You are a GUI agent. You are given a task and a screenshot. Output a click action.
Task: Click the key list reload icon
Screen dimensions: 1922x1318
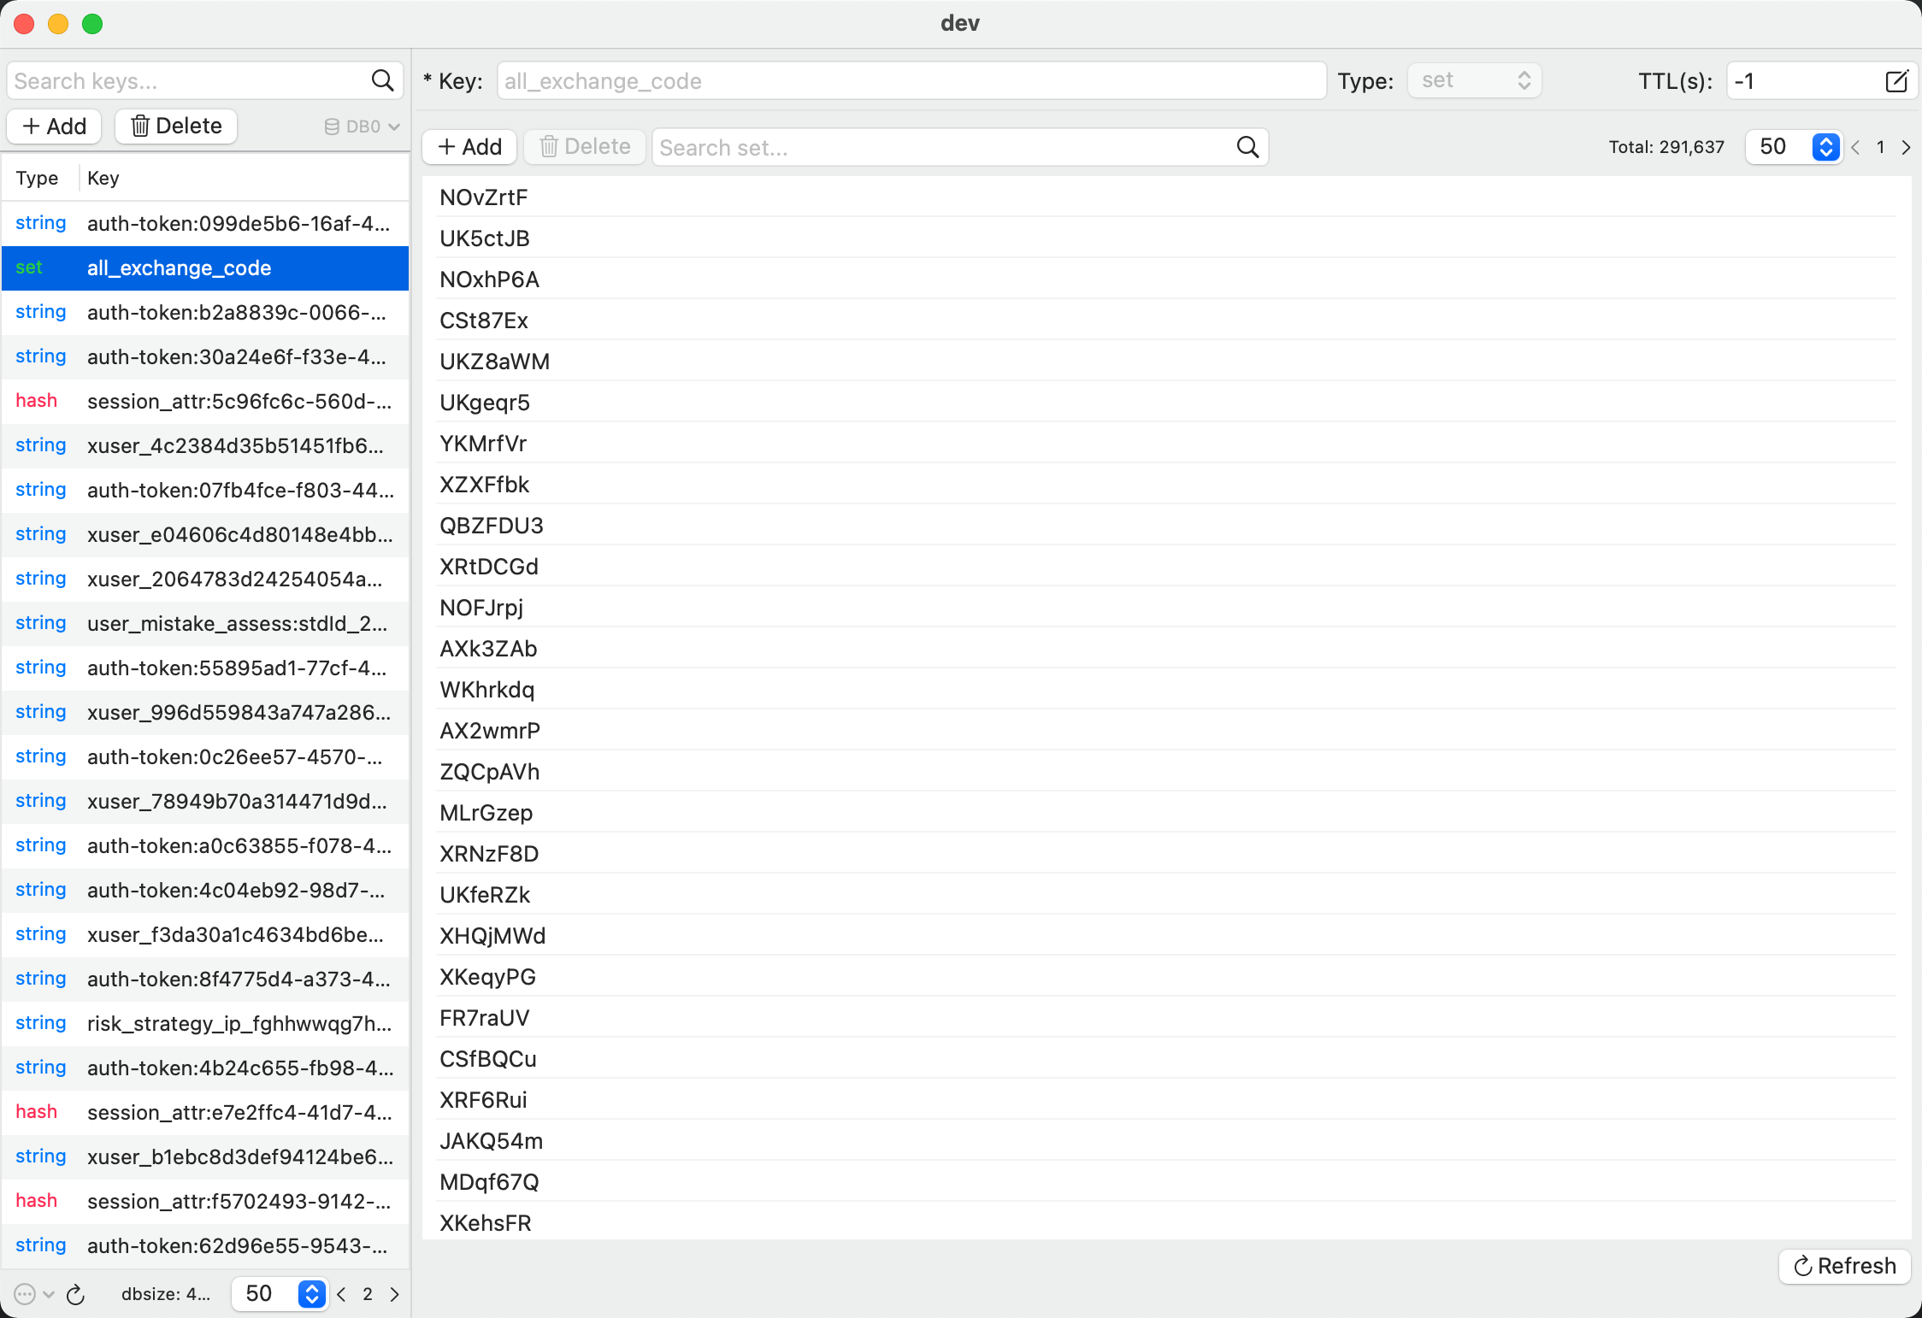[x=75, y=1295]
